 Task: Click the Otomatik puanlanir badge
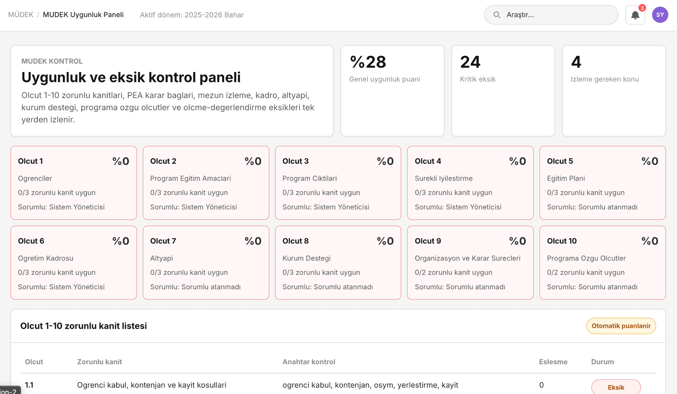click(621, 326)
